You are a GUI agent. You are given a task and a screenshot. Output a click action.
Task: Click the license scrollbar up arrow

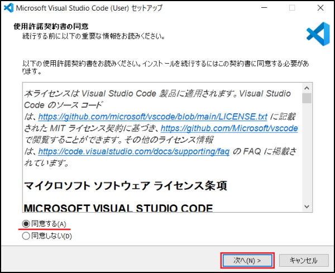307,88
